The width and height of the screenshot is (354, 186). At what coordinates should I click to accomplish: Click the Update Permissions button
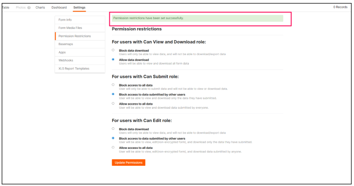pos(128,162)
